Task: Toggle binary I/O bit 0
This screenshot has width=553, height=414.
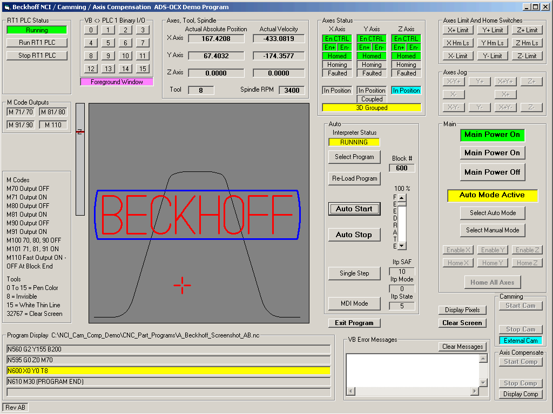Action: pos(91,30)
